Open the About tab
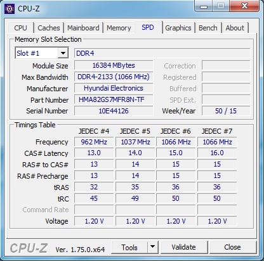The height and width of the screenshot is (261, 264). (235, 28)
